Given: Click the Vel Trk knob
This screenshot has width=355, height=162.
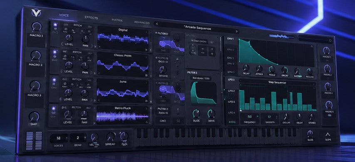Looking at the screenshot, I should click(94, 137).
